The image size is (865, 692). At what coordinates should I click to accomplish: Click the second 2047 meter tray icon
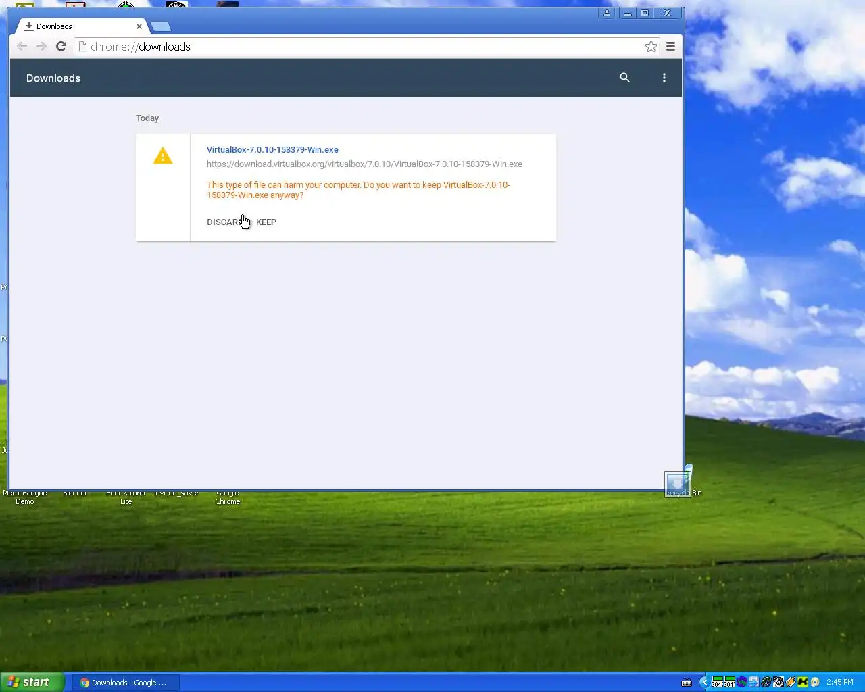tap(730, 683)
